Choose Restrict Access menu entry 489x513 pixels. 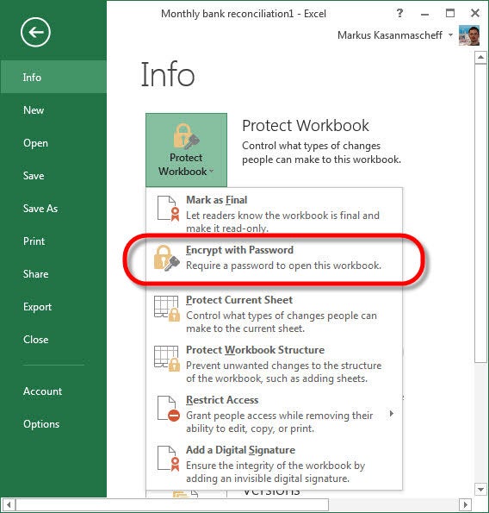[x=274, y=413]
